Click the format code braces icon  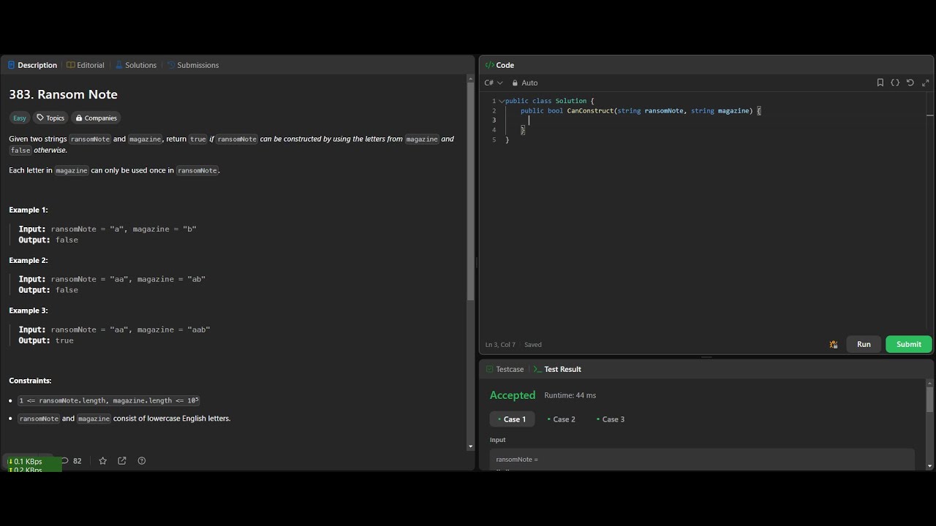coord(895,83)
